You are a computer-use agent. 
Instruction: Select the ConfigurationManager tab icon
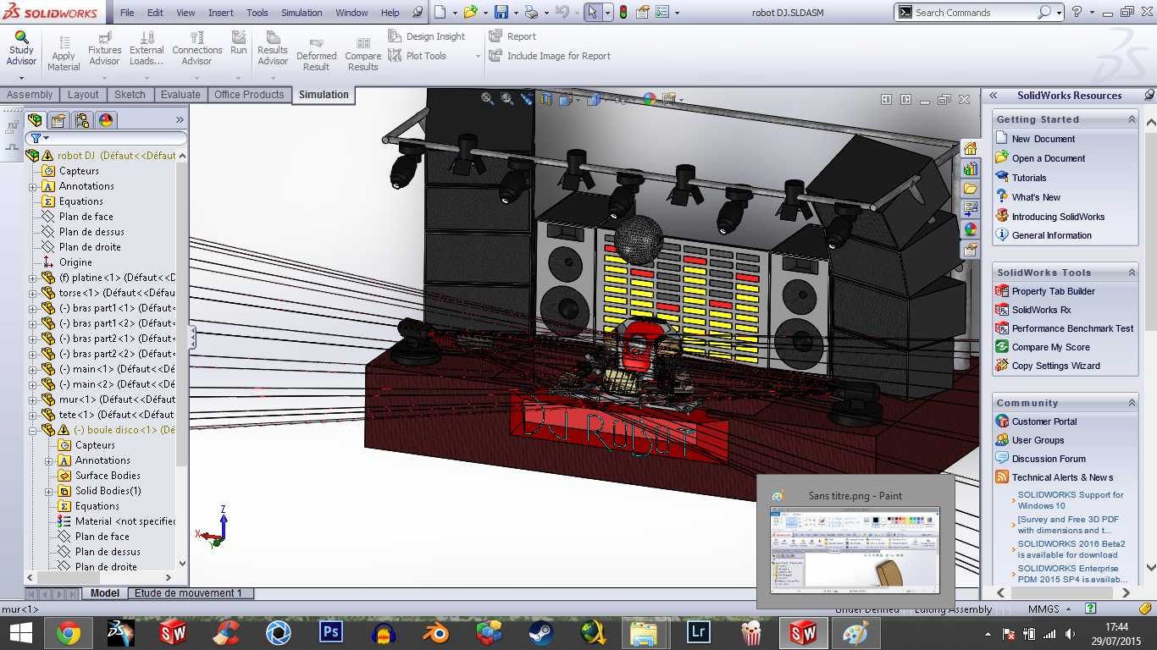coord(81,119)
